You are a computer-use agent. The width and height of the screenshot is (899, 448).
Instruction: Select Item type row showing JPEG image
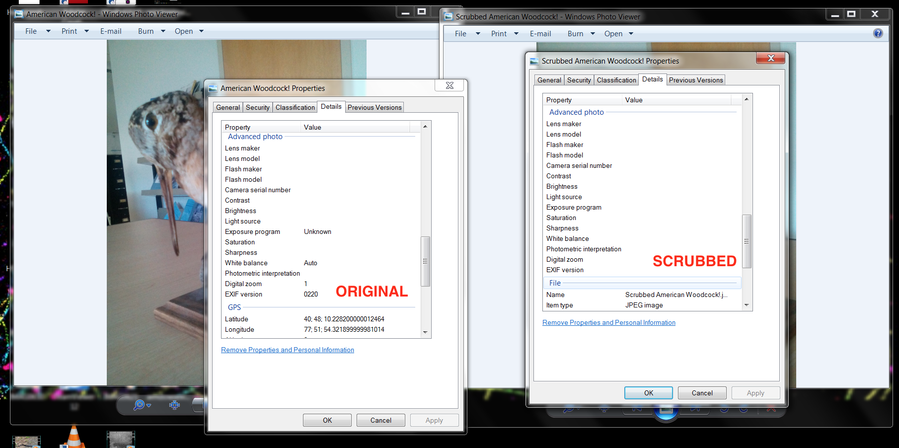[x=642, y=305]
